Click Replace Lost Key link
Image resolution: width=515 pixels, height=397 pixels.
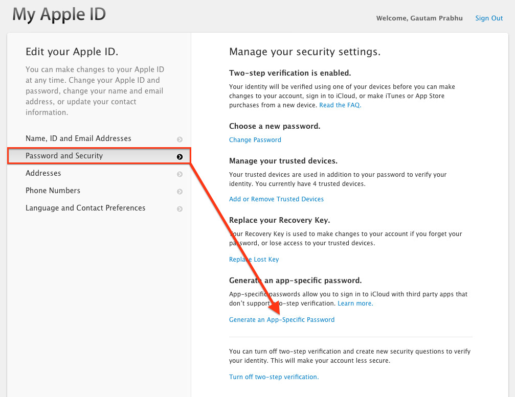(254, 260)
